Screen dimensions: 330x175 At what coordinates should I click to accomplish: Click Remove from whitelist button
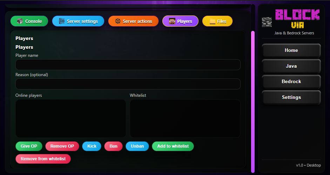coord(43,159)
